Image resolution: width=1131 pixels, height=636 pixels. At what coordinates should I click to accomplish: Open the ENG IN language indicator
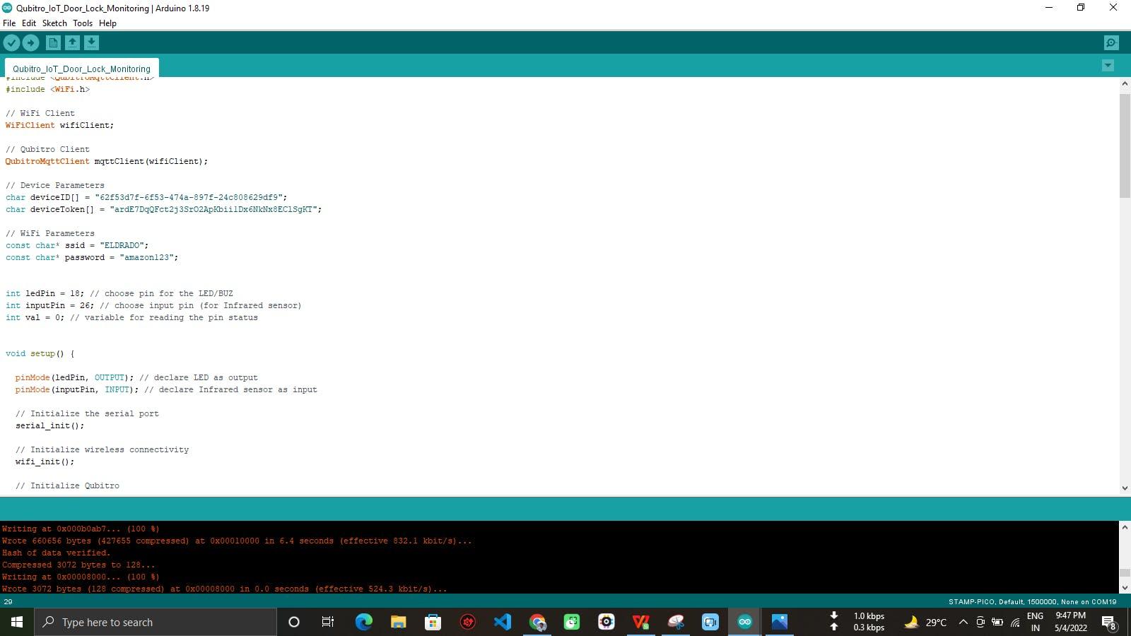[x=1036, y=622]
